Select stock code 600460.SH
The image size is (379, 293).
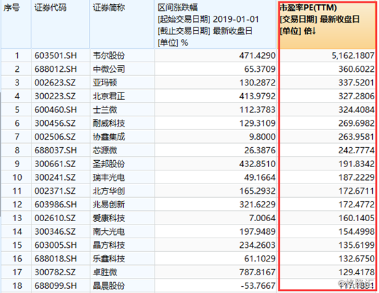tap(55, 110)
